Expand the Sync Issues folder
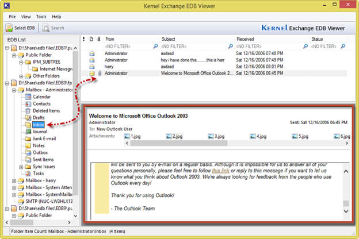 (21, 166)
